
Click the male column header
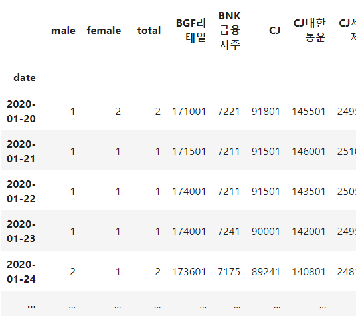(63, 31)
